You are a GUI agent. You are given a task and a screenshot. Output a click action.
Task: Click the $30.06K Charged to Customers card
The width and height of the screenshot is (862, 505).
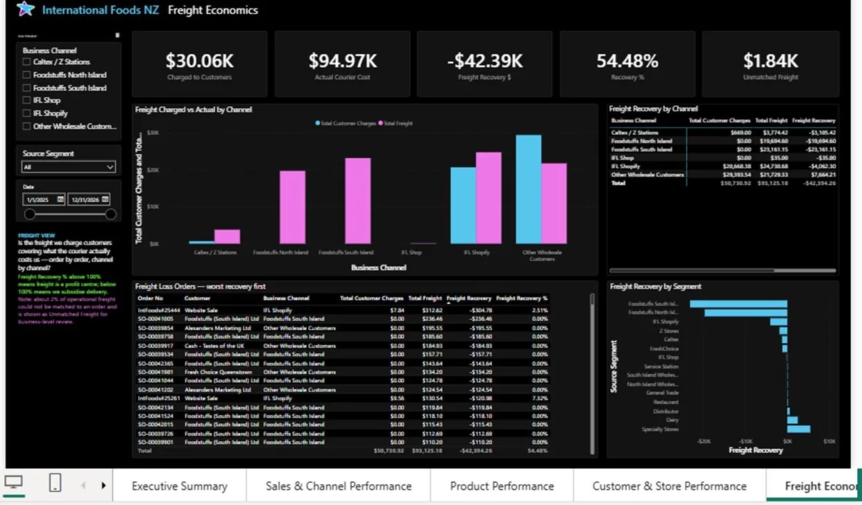pos(199,64)
